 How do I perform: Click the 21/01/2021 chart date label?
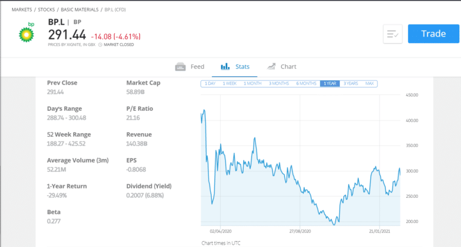click(x=379, y=231)
